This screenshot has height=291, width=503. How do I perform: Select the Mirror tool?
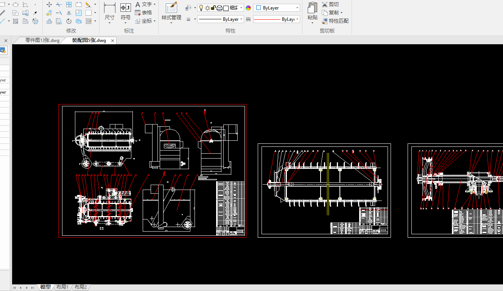click(69, 13)
